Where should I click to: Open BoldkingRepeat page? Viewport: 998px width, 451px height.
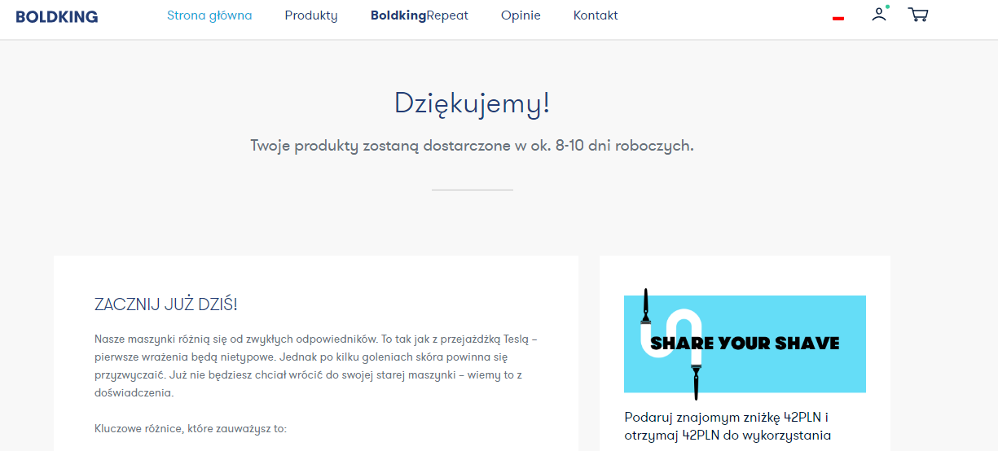click(420, 15)
